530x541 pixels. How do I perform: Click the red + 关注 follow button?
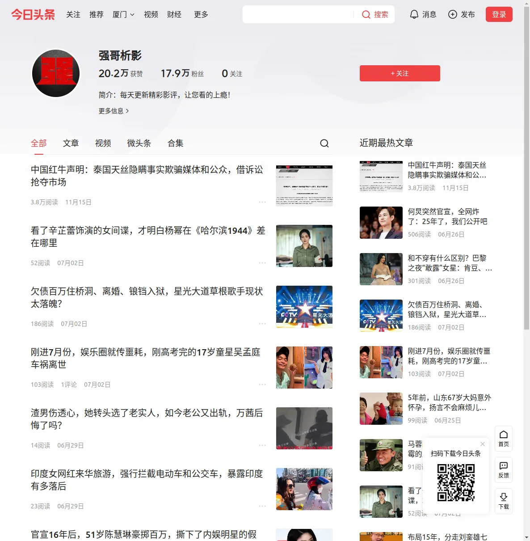[x=400, y=73]
